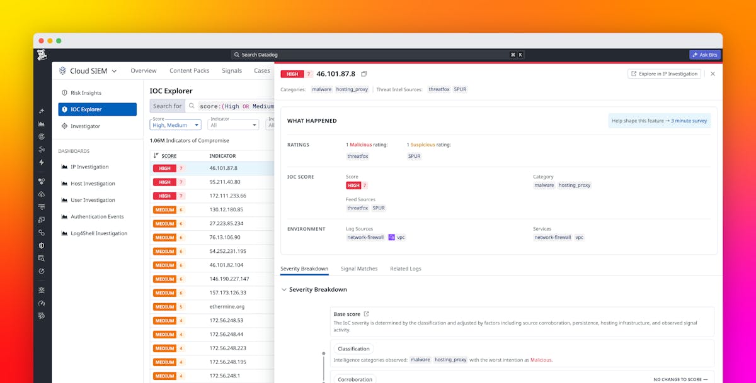Collapse the Severity Breakdown section
Viewport: 756px width, 383px height.
[285, 289]
